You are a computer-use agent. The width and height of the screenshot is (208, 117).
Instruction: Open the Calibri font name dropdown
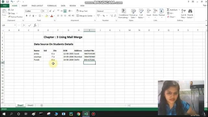41,11
